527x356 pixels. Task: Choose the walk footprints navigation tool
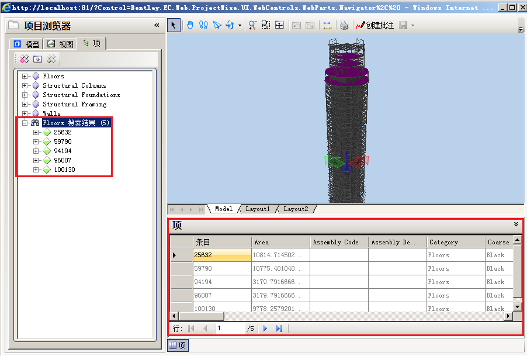(x=203, y=25)
